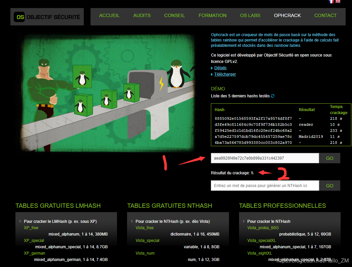Click the hash input field

coord(265,158)
